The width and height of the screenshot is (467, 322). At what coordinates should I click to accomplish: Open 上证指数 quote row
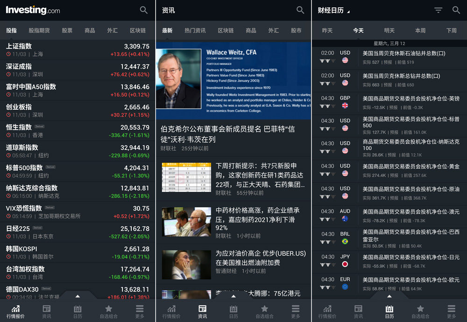point(78,50)
